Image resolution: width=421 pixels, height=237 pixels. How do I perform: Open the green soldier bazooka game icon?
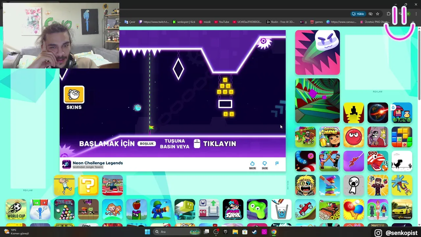[161, 209]
